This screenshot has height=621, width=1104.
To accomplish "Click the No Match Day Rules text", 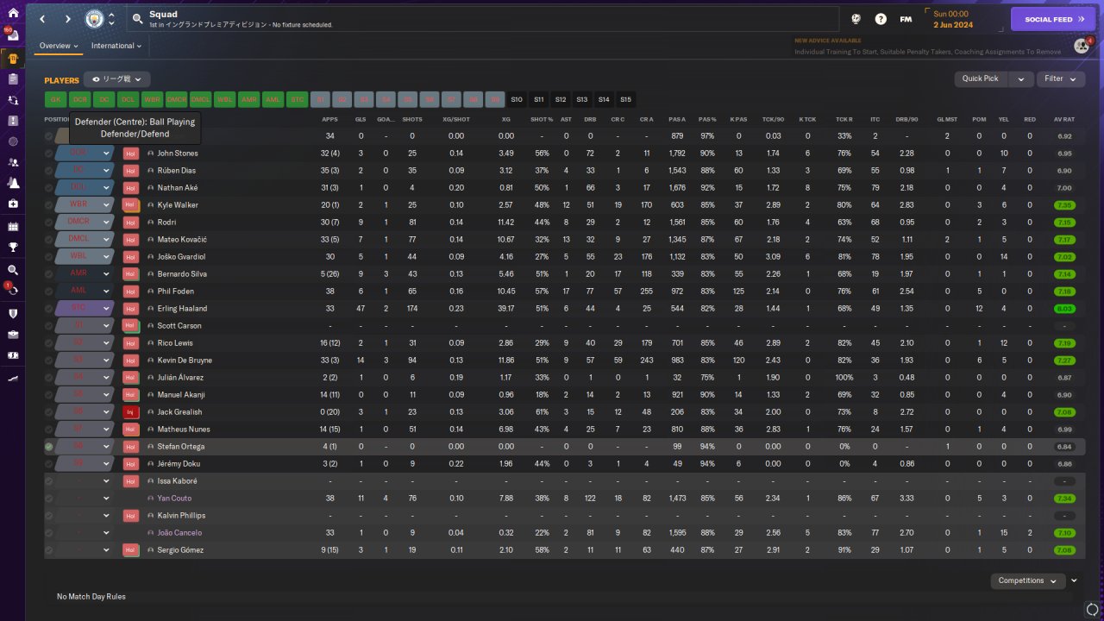I will click(91, 597).
